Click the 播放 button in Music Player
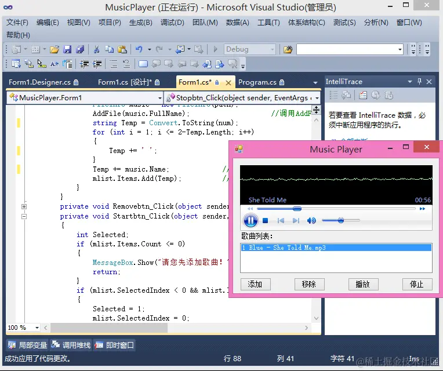Image resolution: width=443 pixels, height=371 pixels. (363, 284)
